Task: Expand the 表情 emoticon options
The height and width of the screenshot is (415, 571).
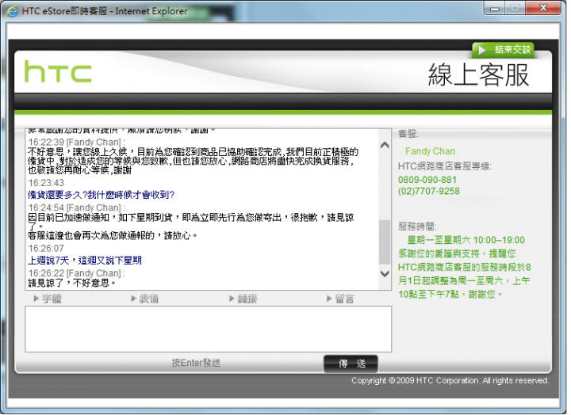Action: coord(145,299)
